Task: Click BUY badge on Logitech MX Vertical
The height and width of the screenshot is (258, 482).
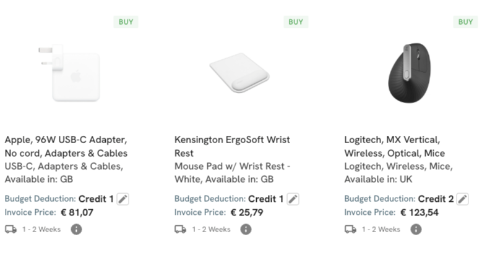Action: coord(466,22)
